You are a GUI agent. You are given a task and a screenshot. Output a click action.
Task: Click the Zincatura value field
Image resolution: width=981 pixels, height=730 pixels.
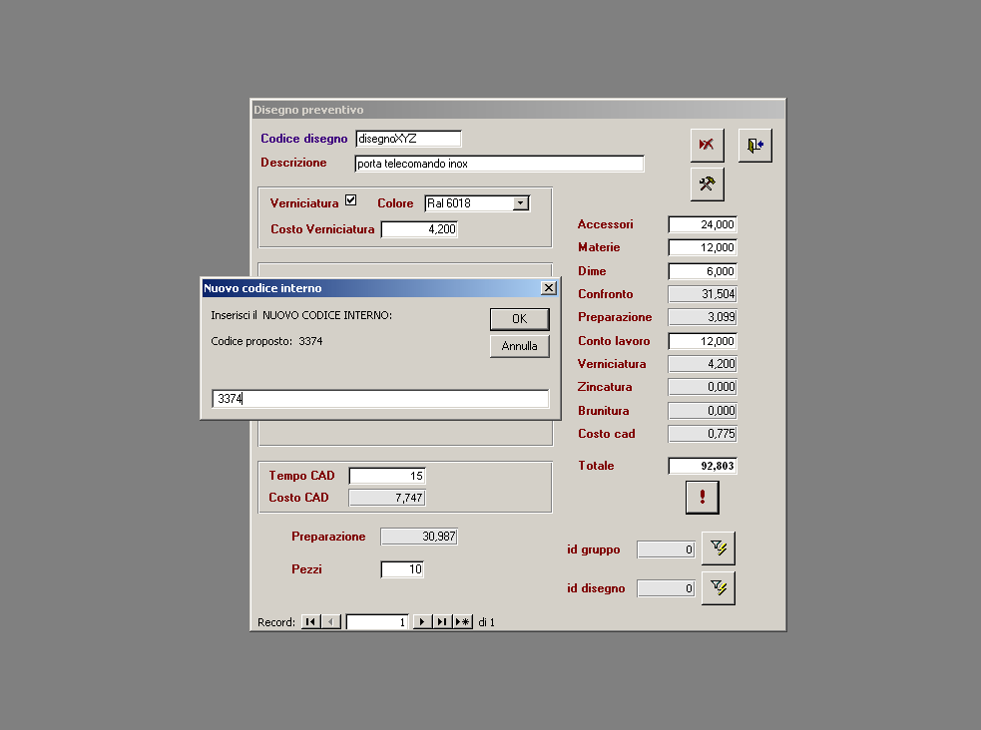tap(703, 387)
